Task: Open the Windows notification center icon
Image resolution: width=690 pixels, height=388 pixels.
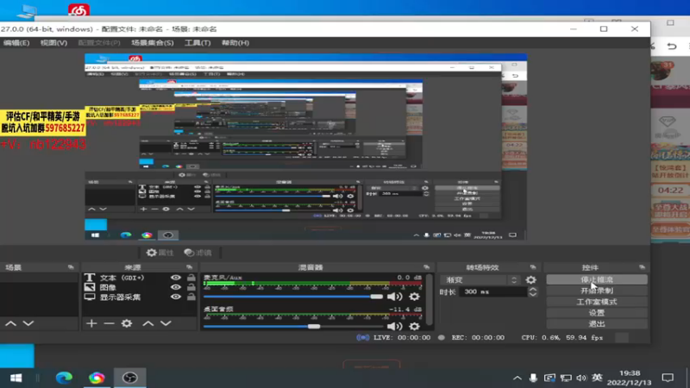Action: (x=668, y=378)
